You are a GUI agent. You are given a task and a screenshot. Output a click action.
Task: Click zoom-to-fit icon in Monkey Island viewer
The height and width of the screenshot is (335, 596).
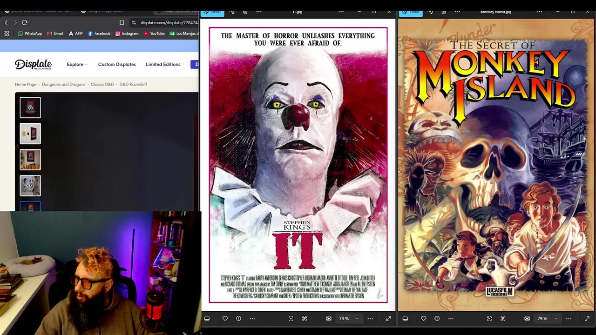pos(527,319)
